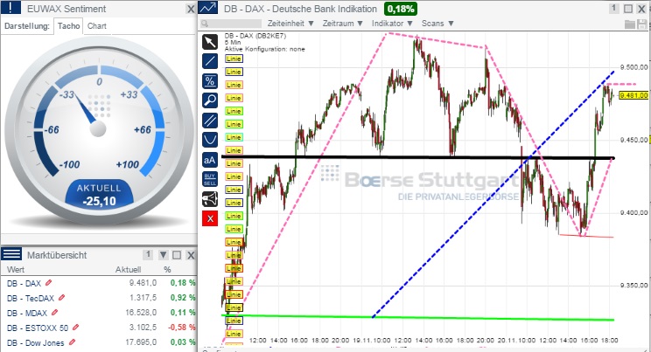Screen dimensions: 651x352
Task: Click the group number 1 button in Marktübersicht
Action: click(x=148, y=254)
